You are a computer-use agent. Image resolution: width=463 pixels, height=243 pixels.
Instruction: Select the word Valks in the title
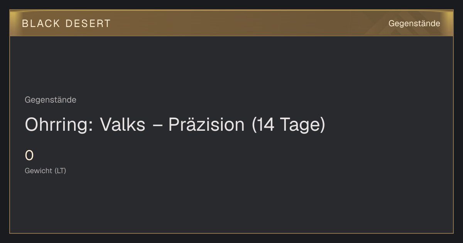click(x=123, y=125)
